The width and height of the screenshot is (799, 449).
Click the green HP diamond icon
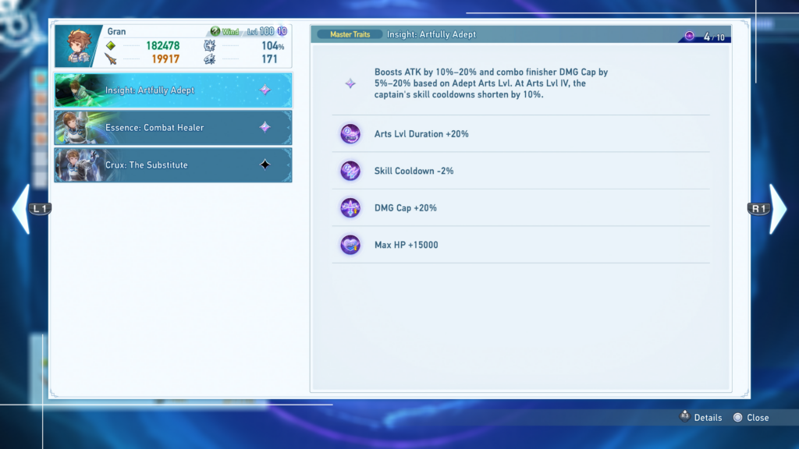111,46
